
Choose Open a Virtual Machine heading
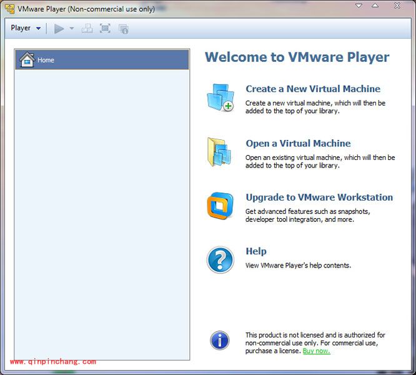pyautogui.click(x=298, y=143)
